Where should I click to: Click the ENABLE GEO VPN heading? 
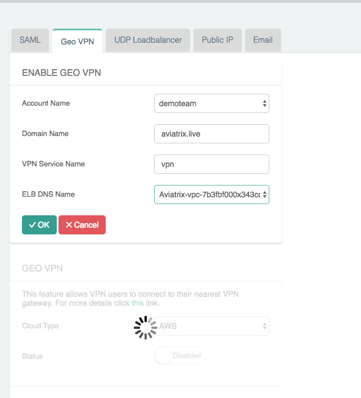point(61,73)
